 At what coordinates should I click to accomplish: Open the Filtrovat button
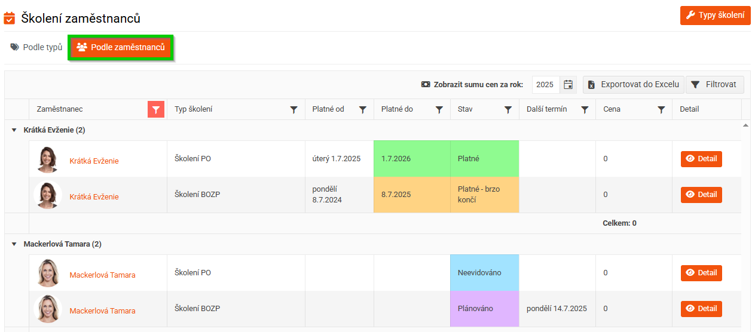click(x=715, y=85)
